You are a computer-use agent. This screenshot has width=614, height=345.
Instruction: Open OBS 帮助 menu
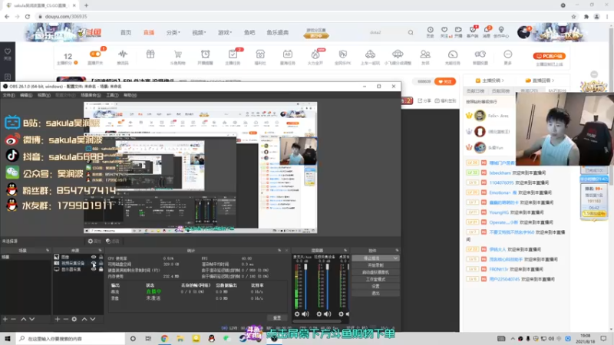coord(130,95)
